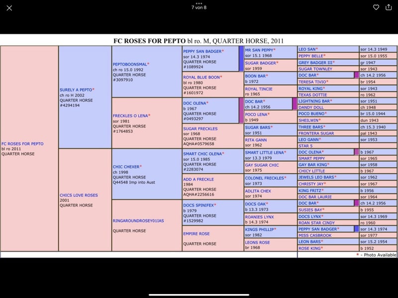Tap the home indicator bar at the bottom

click(x=199, y=295)
